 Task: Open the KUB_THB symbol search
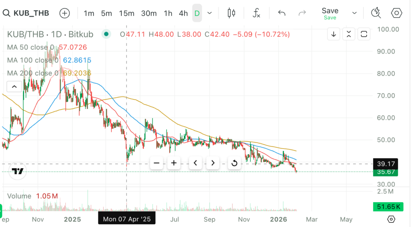[26, 13]
